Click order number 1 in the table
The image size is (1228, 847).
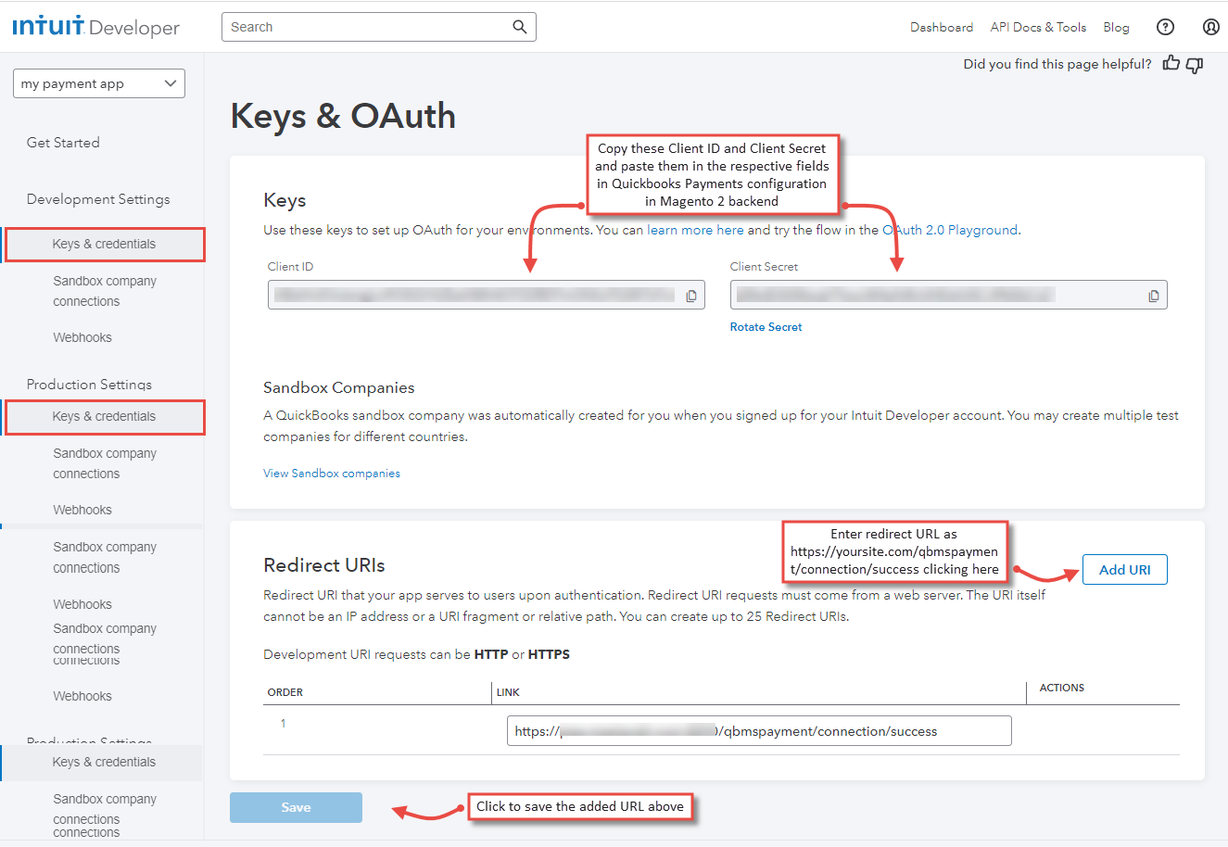point(283,724)
